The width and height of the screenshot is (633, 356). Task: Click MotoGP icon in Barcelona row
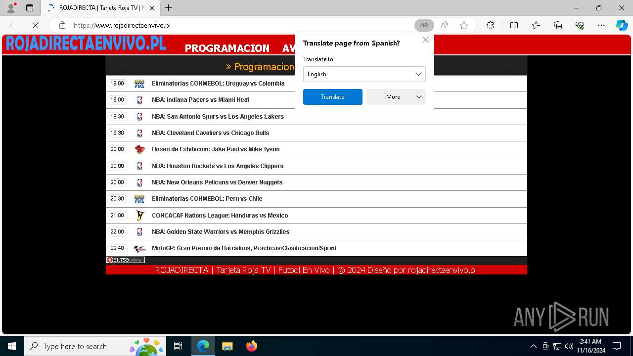point(139,248)
